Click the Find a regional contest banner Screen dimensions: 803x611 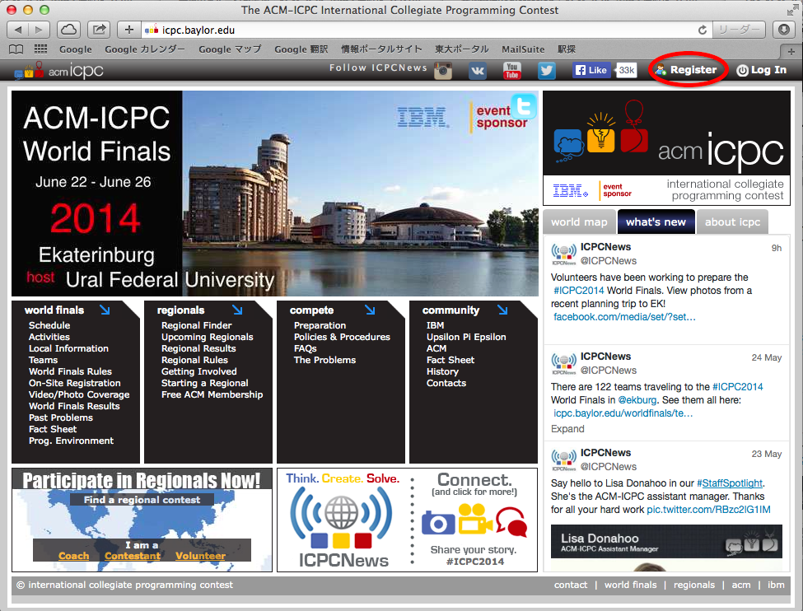tap(142, 500)
